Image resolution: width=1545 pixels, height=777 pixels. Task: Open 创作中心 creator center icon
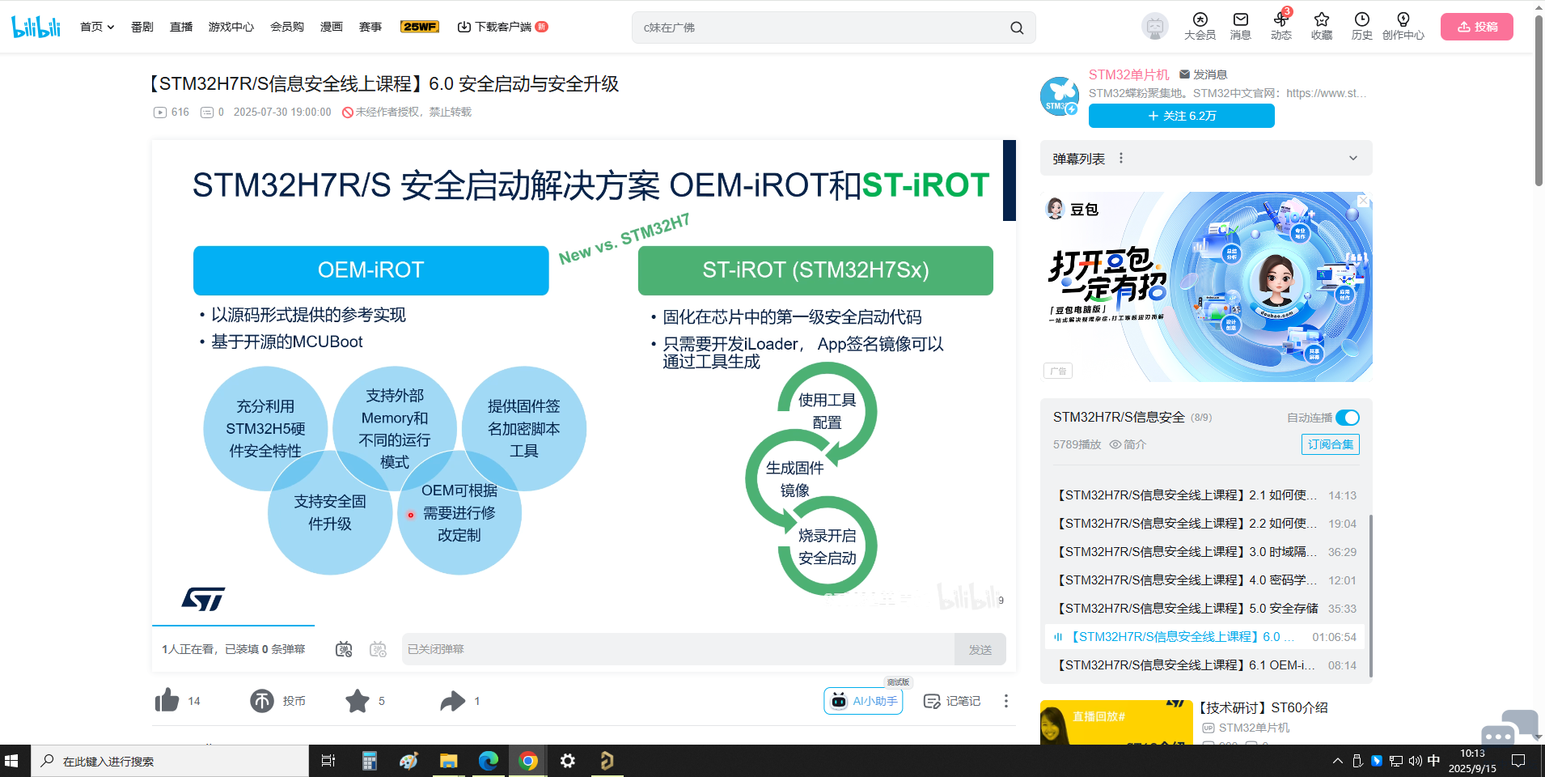1403,27
